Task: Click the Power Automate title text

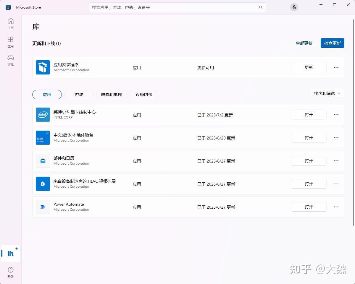Action: (69, 204)
